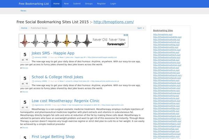This screenshot has width=209, height=139.
Task: Upvote School & College Hindi Jokes story
Action: [23, 84]
